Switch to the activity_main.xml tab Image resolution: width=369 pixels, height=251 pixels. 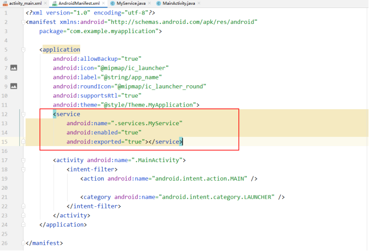point(25,3)
